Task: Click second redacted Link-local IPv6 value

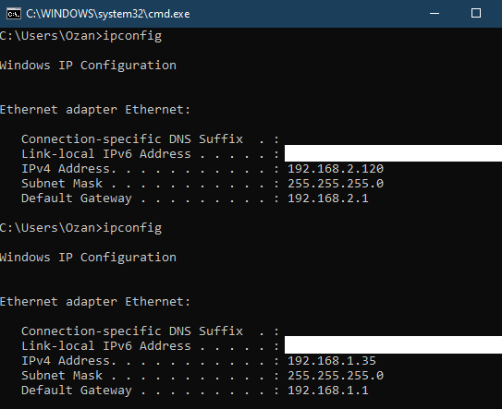Action: [x=393, y=344]
